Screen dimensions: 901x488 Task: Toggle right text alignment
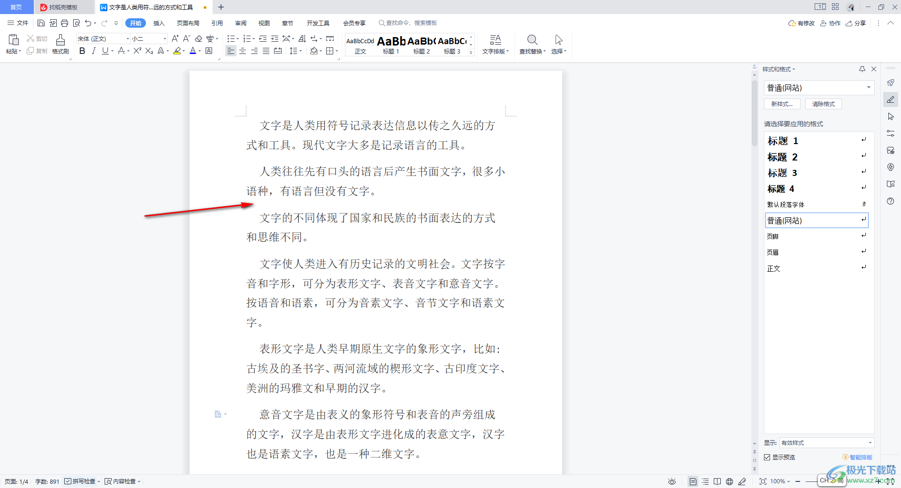(254, 51)
